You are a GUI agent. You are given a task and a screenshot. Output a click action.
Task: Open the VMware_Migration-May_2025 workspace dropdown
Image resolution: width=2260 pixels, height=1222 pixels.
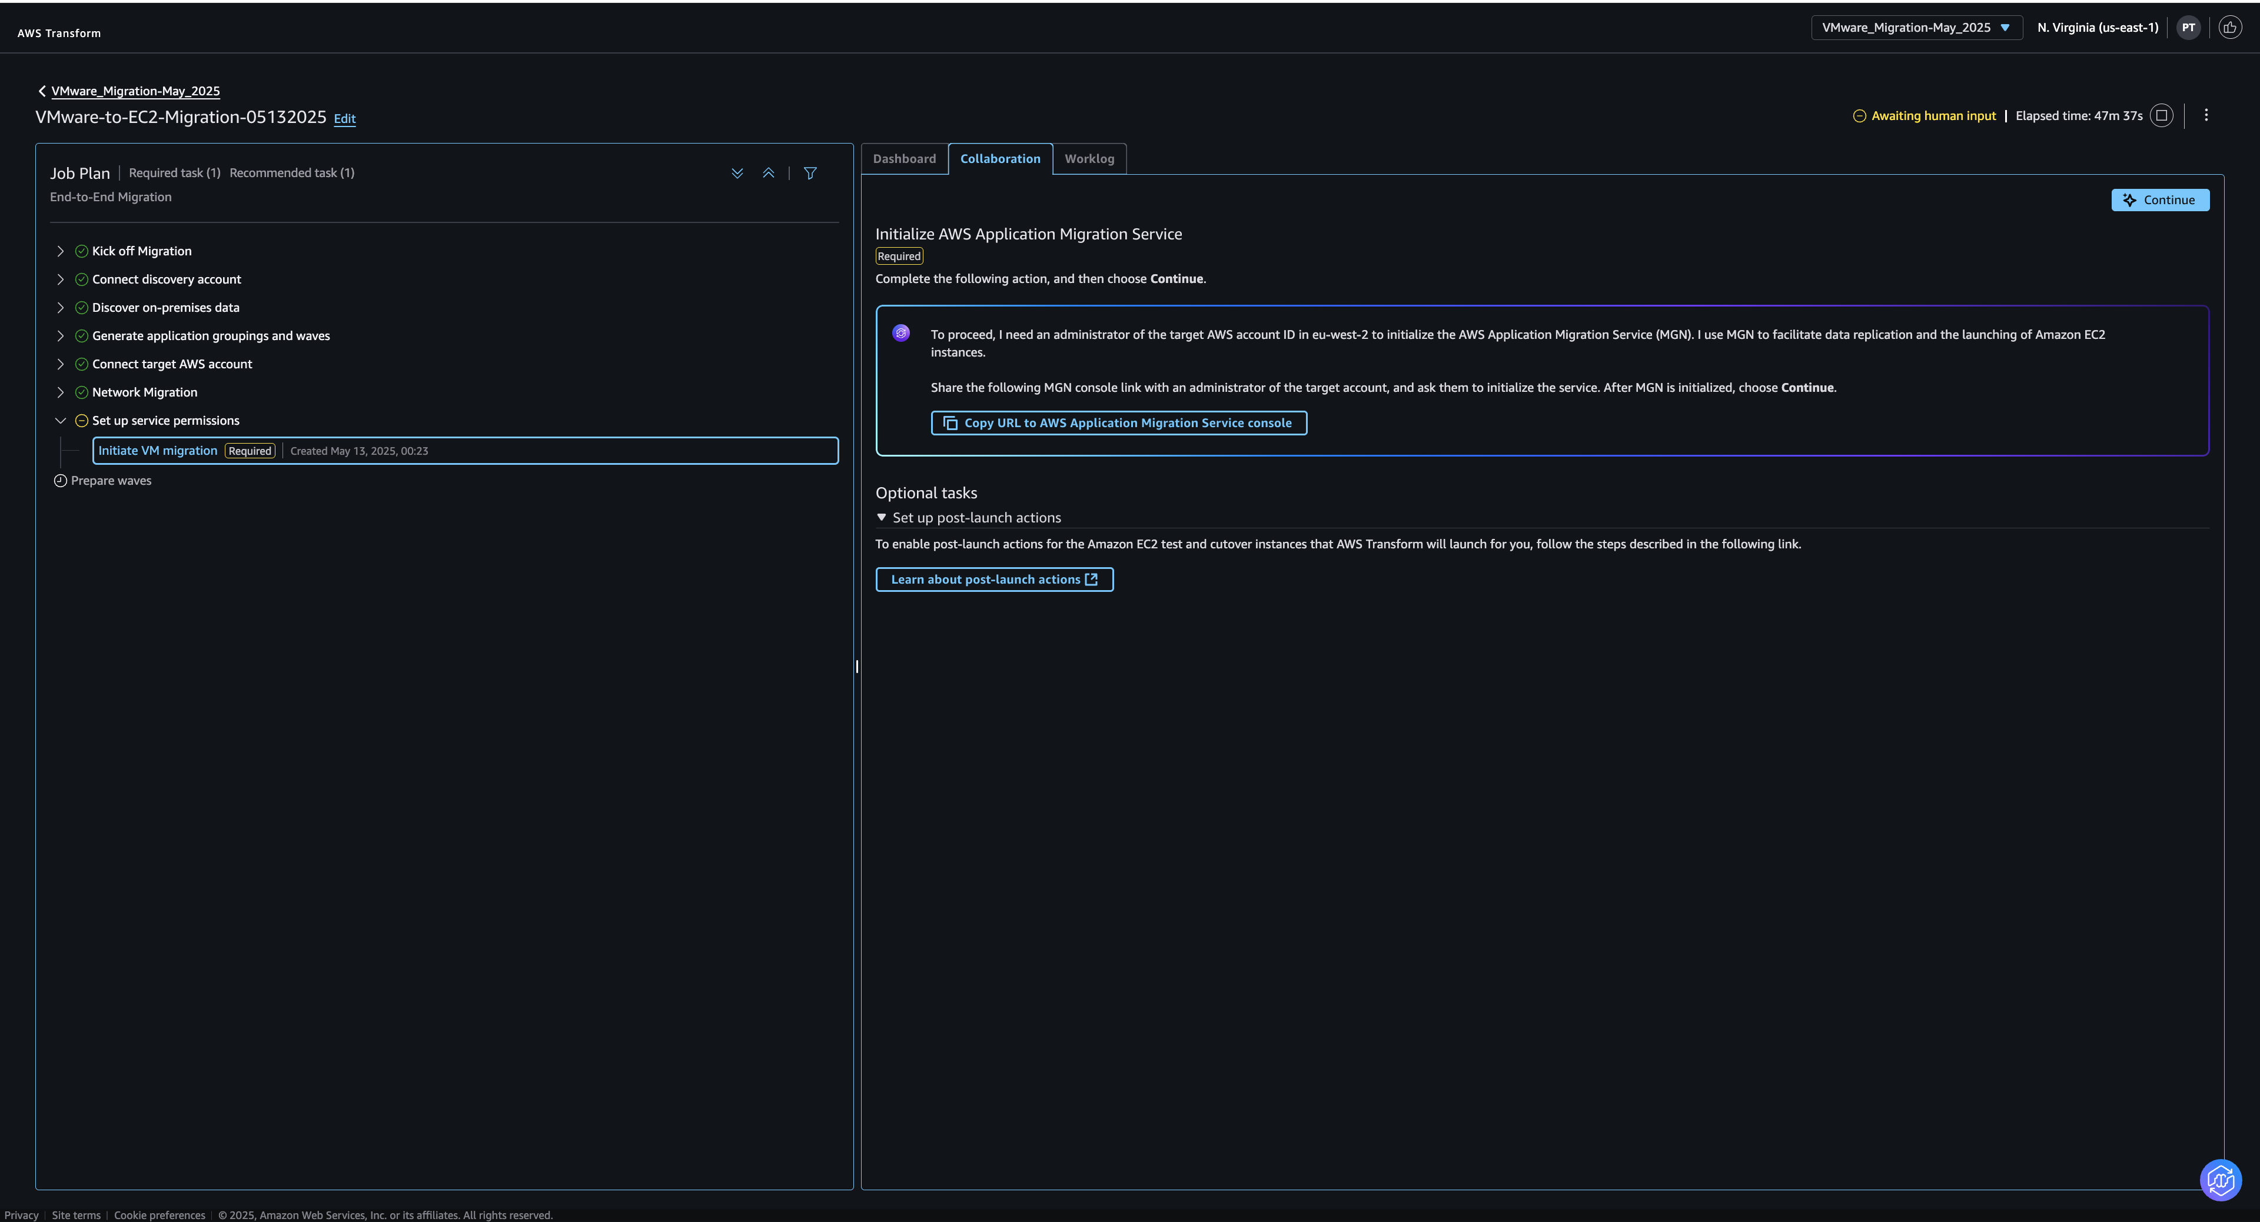[x=1916, y=28]
